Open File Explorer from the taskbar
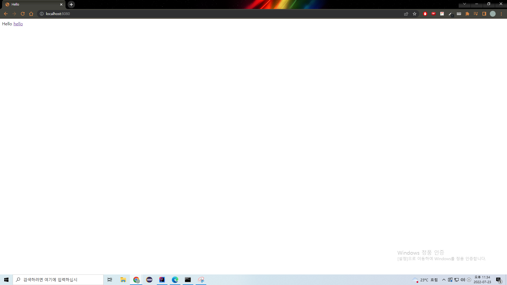Image resolution: width=507 pixels, height=285 pixels. [123, 280]
